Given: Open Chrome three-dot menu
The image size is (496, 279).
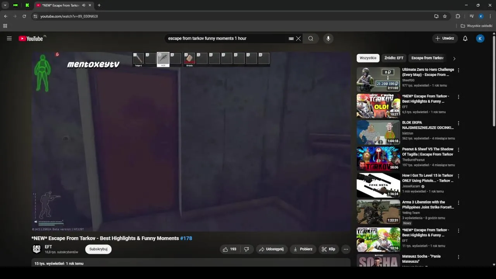Looking at the screenshot, I should 490,16.
